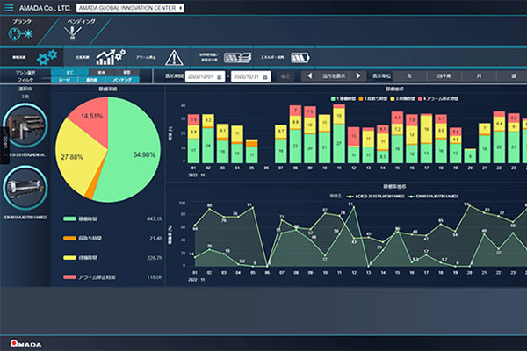
Task: Set display unit to 四半期 (quarter)
Action: pos(444,76)
